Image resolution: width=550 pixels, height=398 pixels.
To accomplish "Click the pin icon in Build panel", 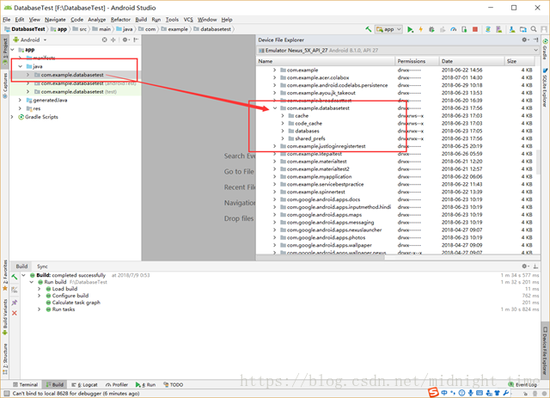I will point(15,303).
